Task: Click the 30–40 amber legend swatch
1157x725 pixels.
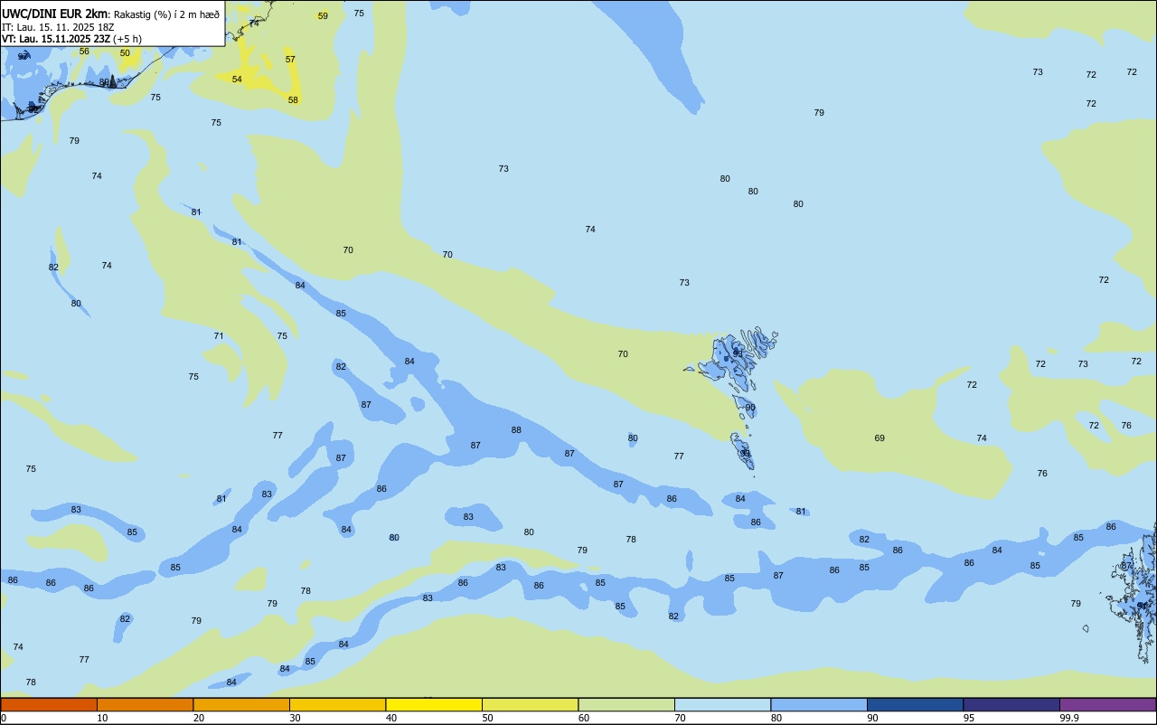Action: coord(337,704)
